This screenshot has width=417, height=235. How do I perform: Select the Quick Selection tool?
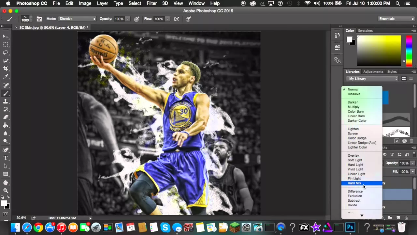[x=6, y=61]
